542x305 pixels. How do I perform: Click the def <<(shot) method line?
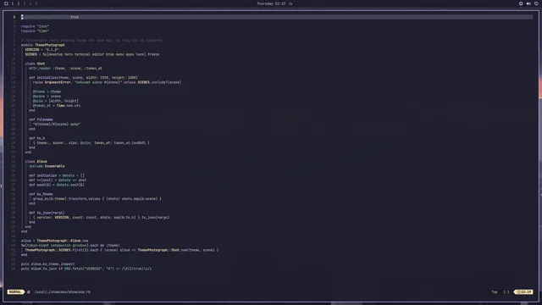click(x=58, y=180)
